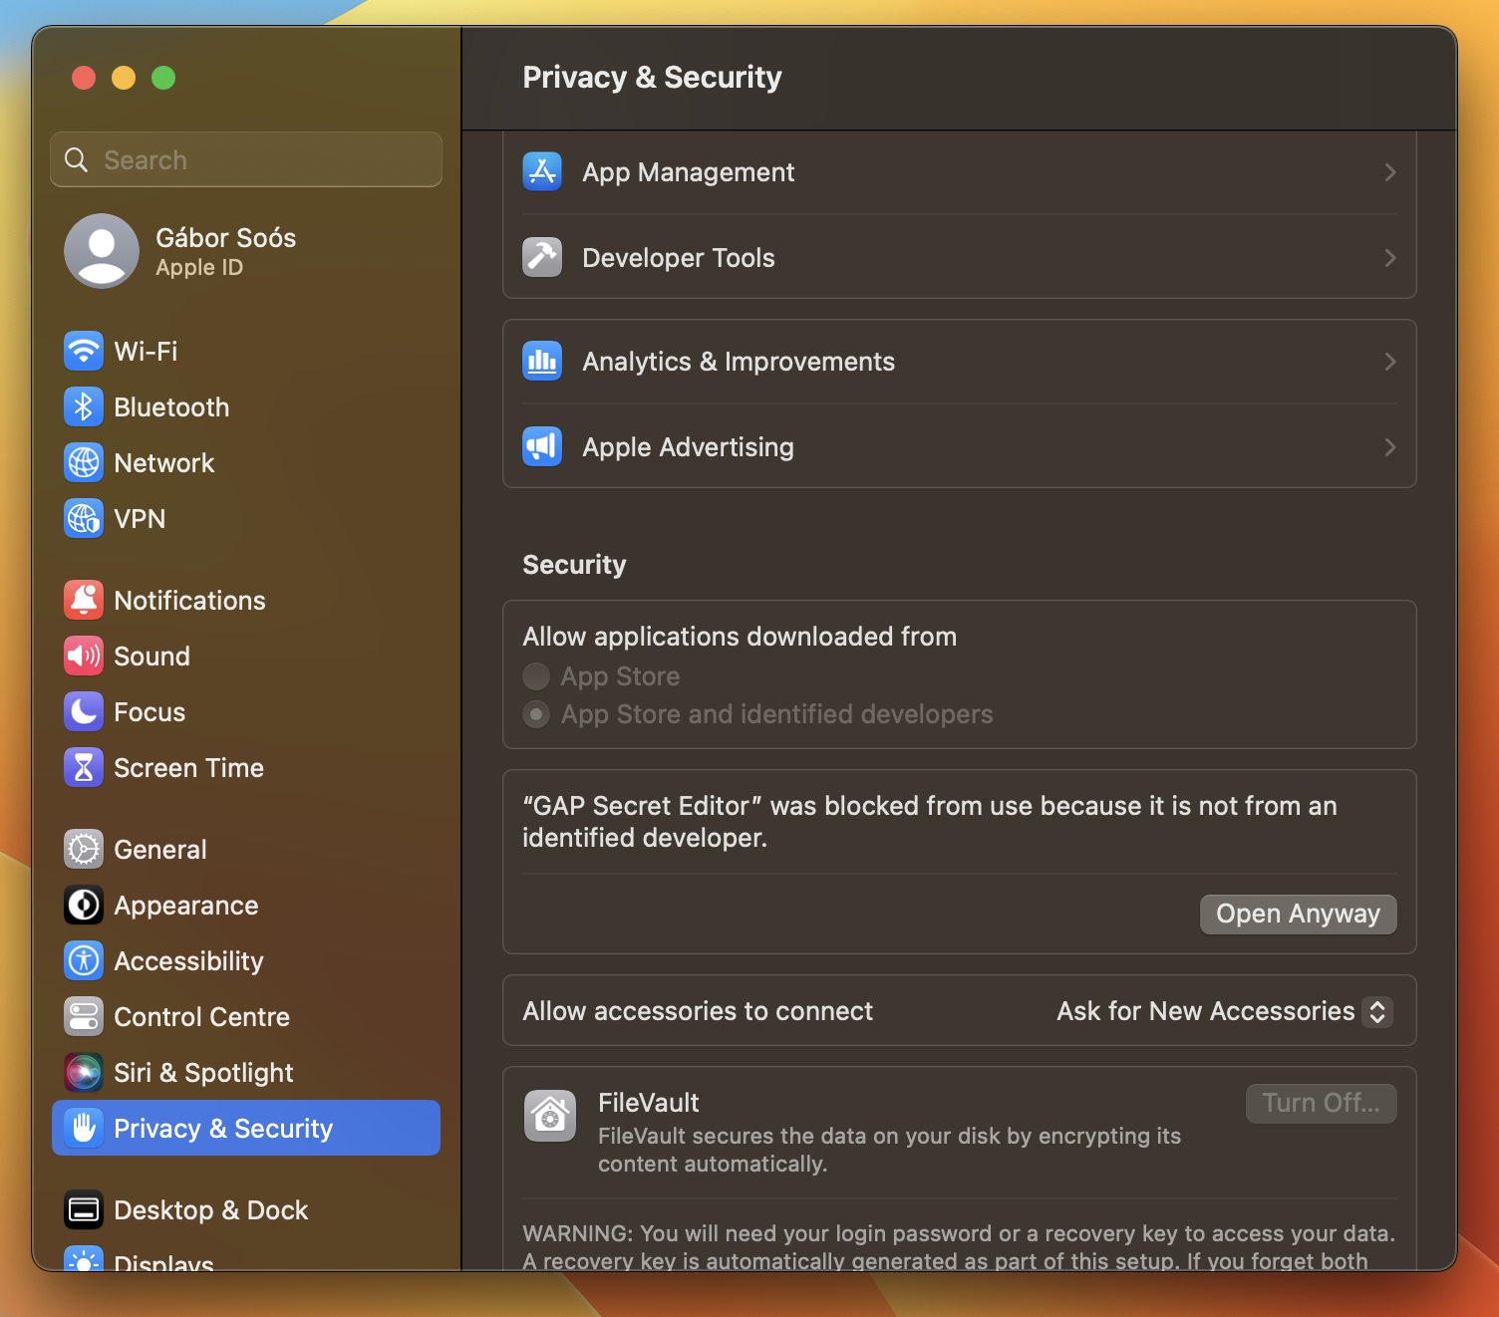Click the Notifications bell icon
The image size is (1499, 1317).
coord(84,600)
